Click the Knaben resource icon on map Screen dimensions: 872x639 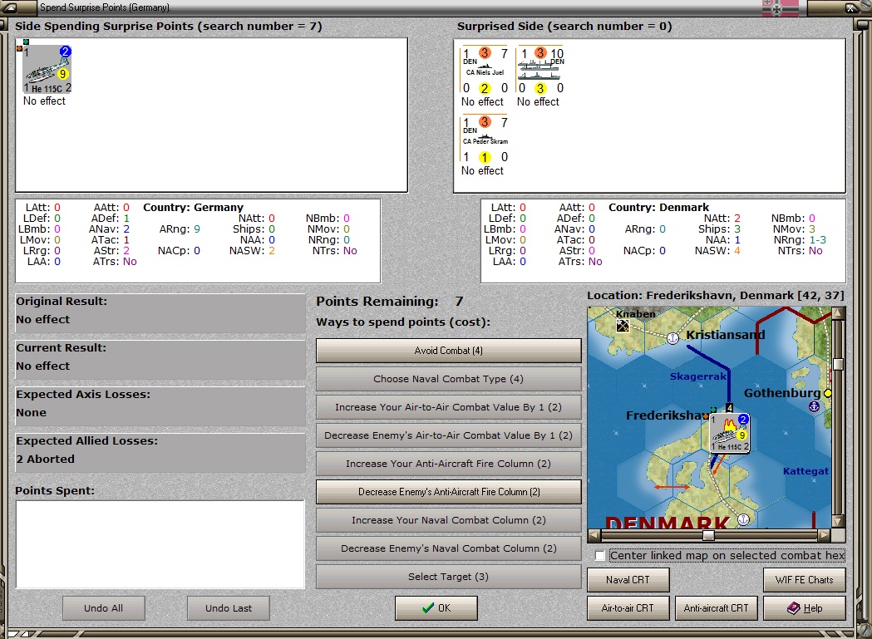pyautogui.click(x=623, y=326)
